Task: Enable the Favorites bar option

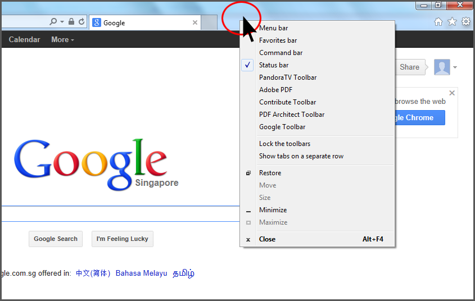Action: tap(318, 40)
